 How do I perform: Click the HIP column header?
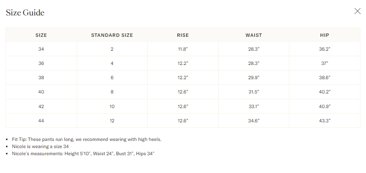(325, 35)
